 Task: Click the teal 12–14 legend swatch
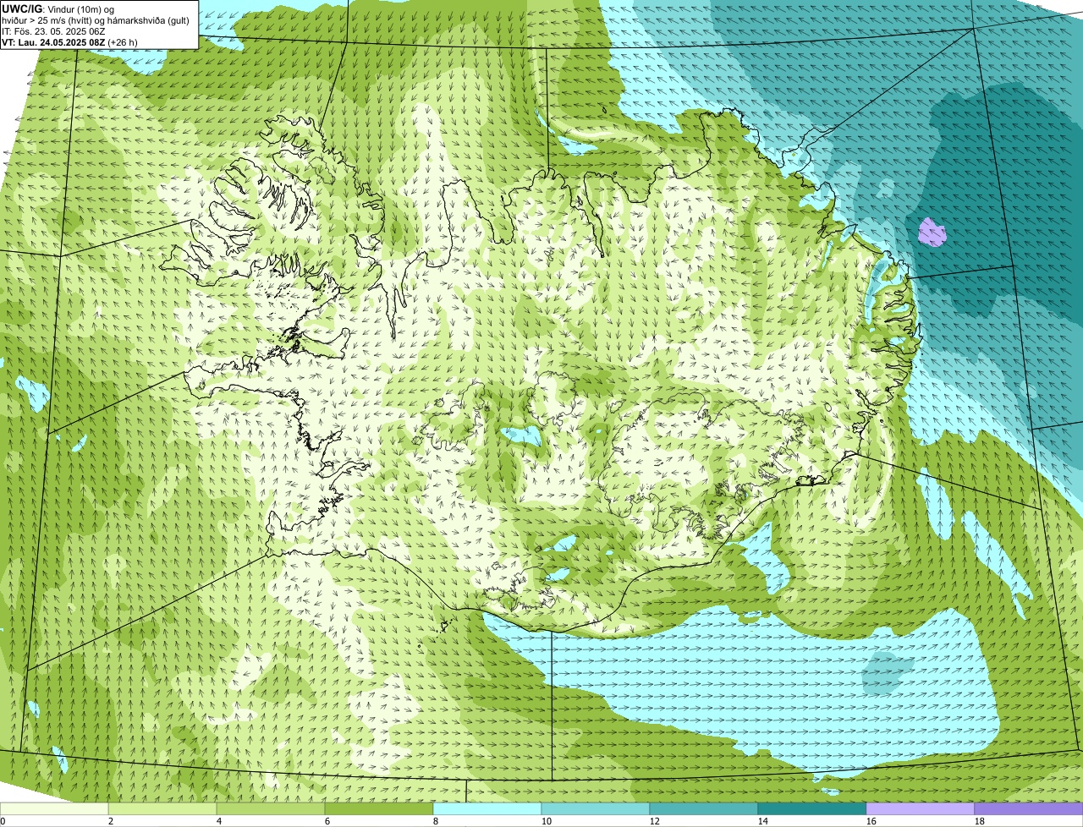coord(704,809)
